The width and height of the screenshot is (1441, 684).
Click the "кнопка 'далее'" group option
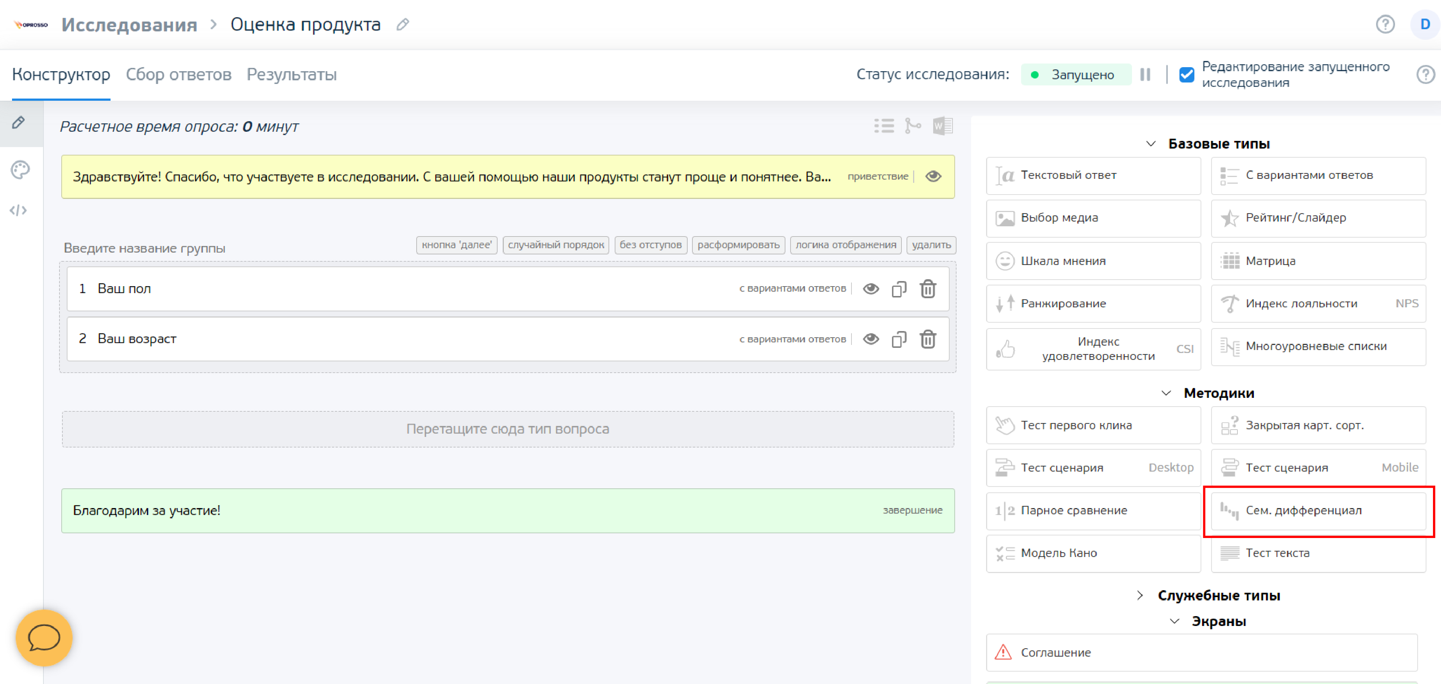(456, 245)
